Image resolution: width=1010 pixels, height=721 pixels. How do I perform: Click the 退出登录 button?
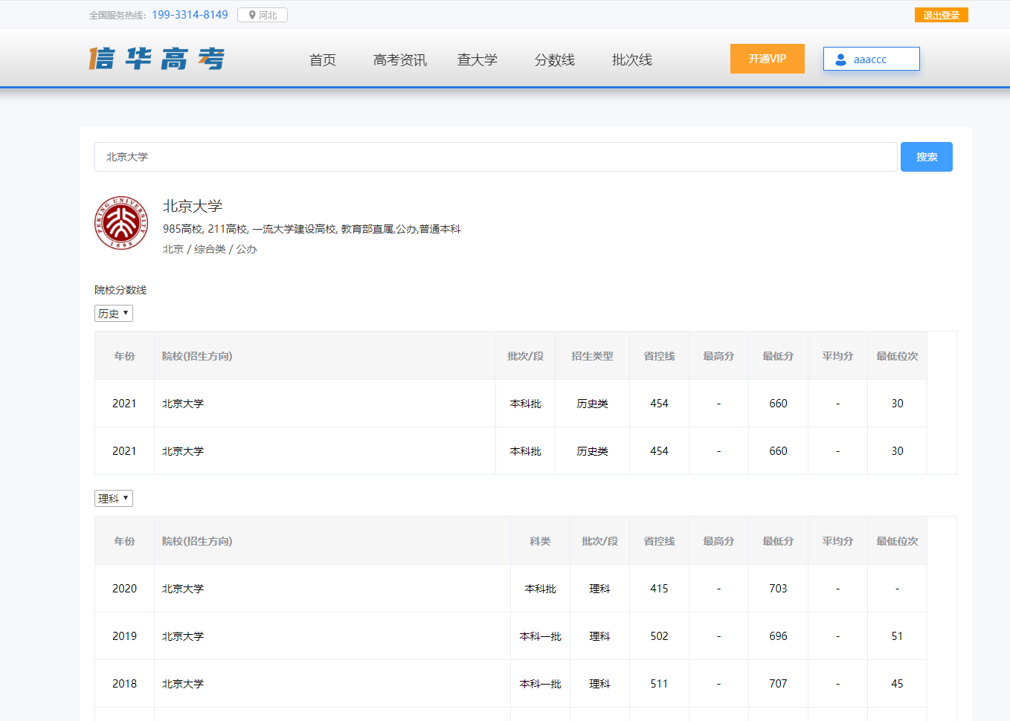click(942, 15)
